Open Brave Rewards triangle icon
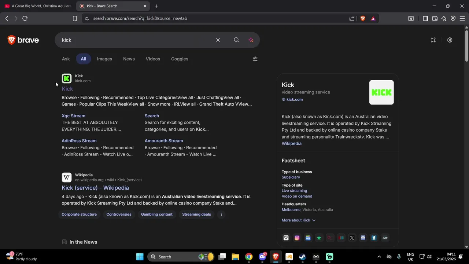Viewport: 469px width, 264px height. coord(373,18)
